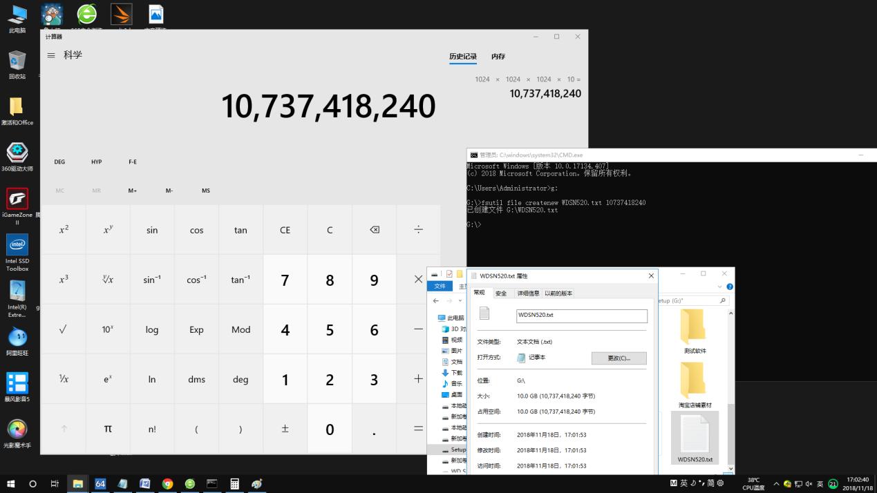Toggle F-E notation in the calculator
877x493 pixels.
point(133,162)
